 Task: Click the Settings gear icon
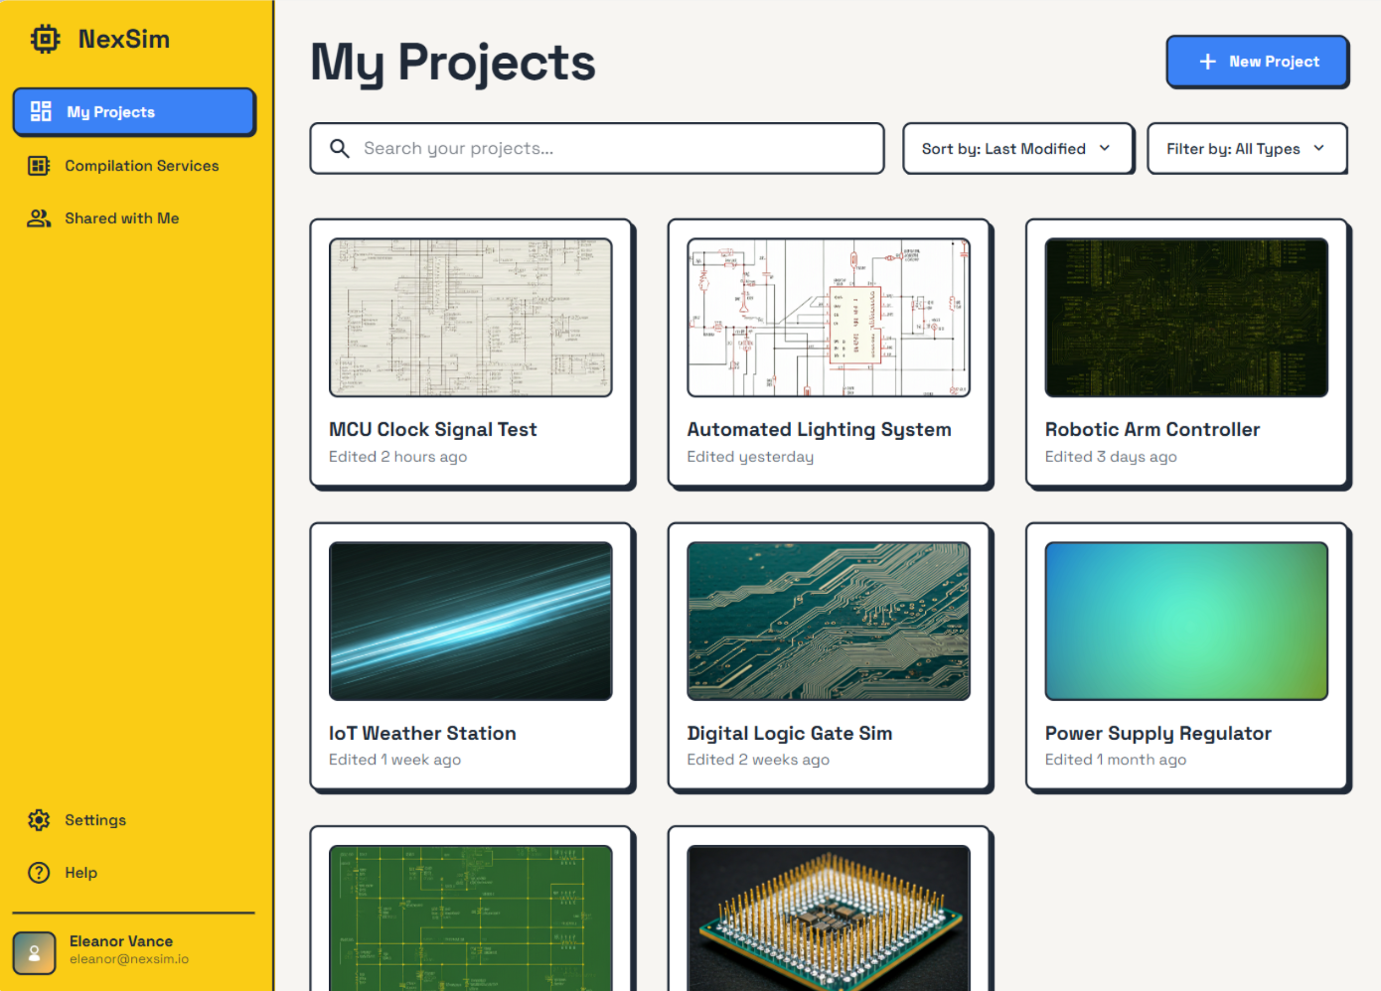[x=39, y=820]
